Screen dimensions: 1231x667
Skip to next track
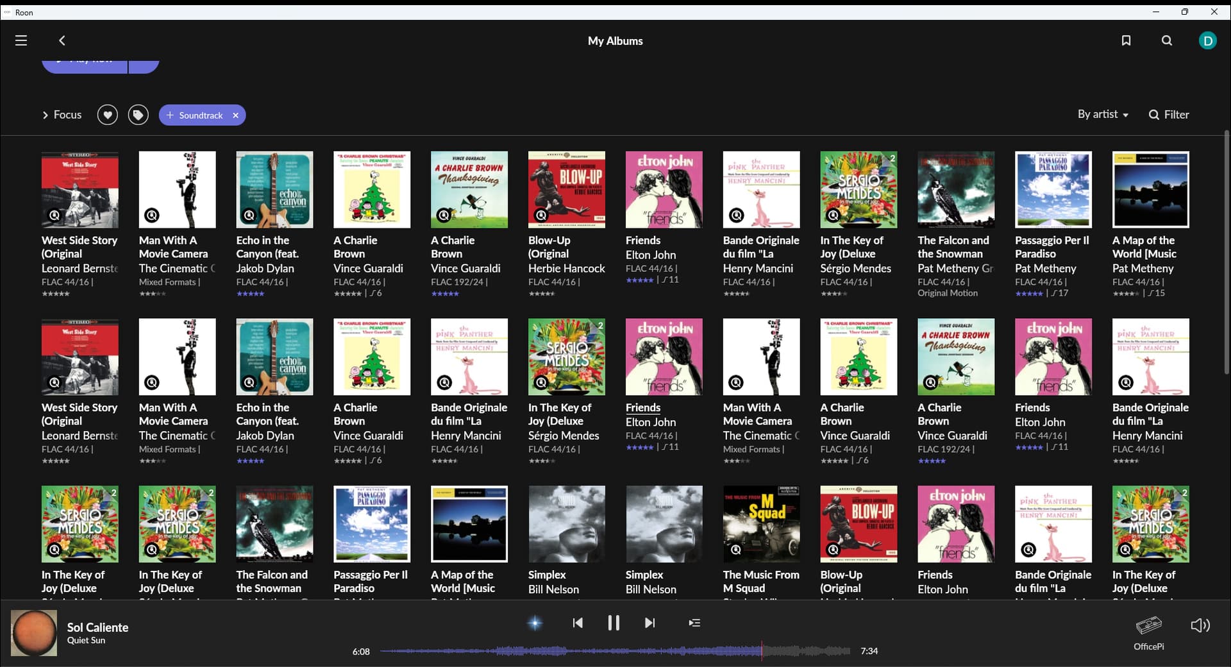pos(649,623)
